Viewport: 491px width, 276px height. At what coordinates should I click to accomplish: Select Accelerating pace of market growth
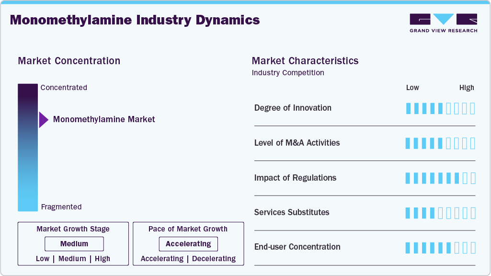pyautogui.click(x=188, y=243)
